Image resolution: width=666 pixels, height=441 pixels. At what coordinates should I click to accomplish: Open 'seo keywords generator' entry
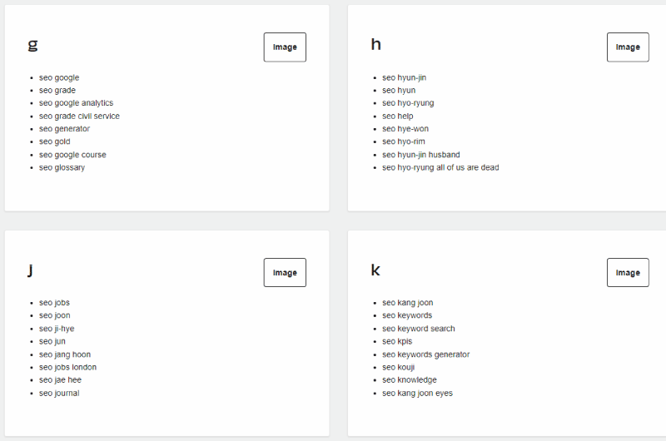tap(426, 354)
